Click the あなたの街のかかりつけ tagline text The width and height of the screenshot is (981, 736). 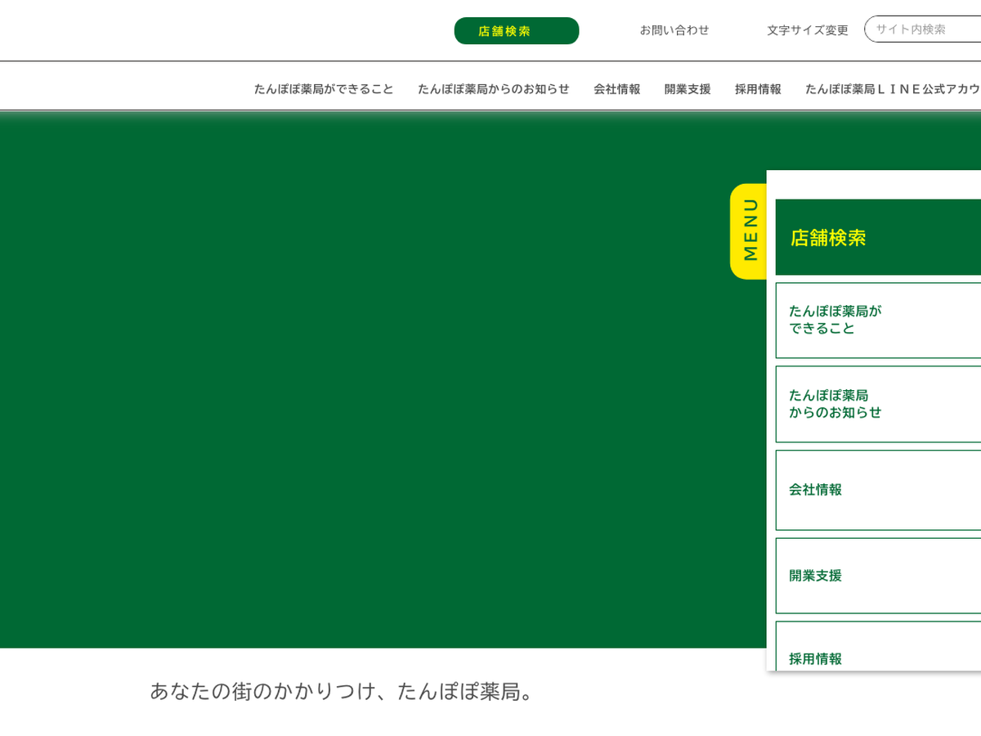click(x=343, y=692)
